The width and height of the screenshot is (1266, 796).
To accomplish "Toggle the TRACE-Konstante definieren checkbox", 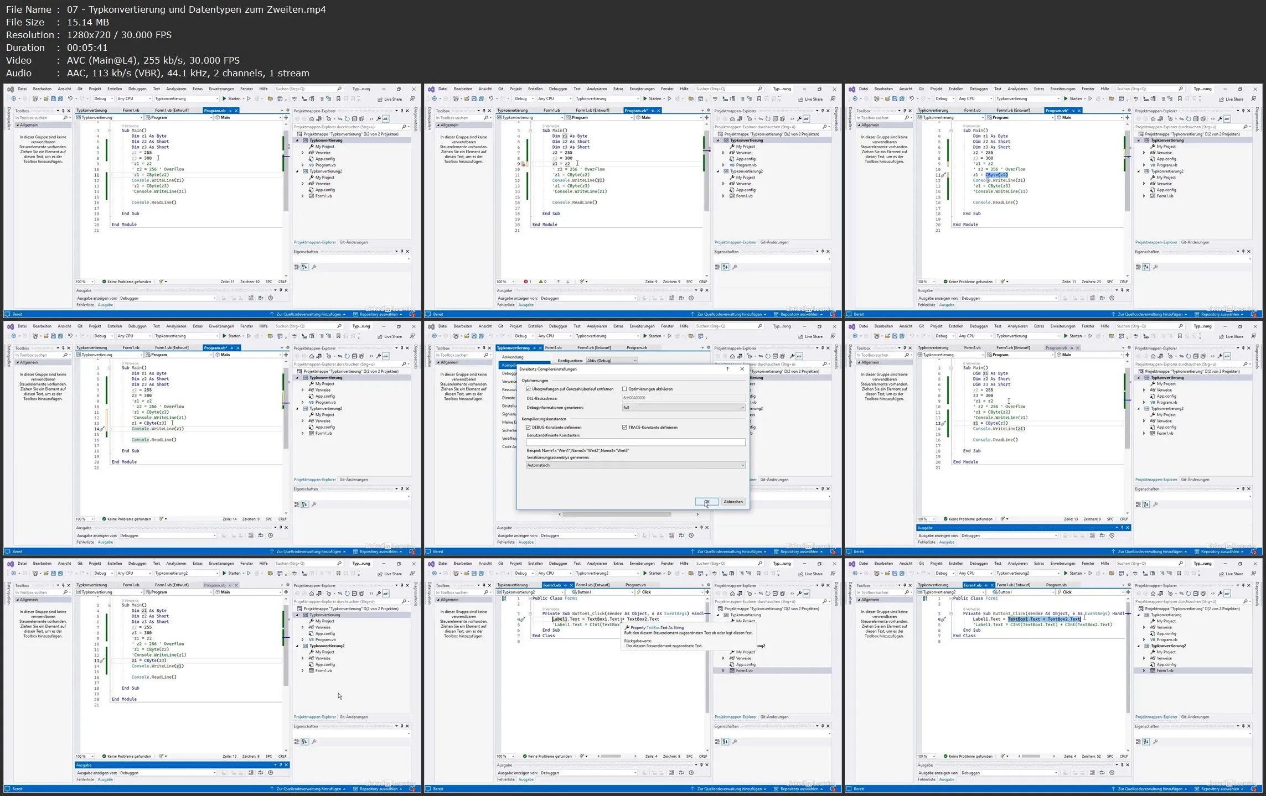I will point(624,428).
